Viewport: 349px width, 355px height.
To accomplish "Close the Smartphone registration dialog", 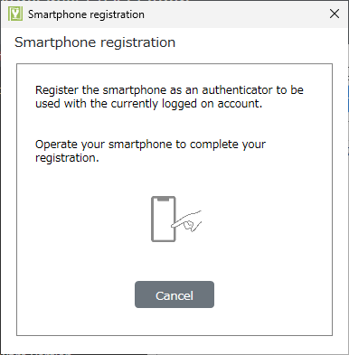I will (x=335, y=14).
